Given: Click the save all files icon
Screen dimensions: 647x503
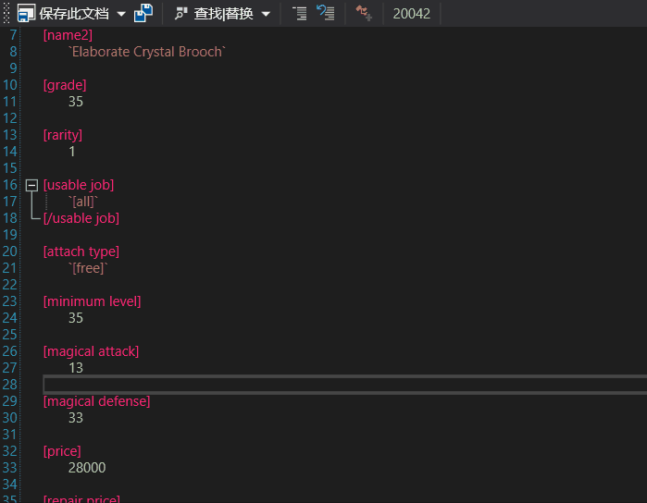Looking at the screenshot, I should pyautogui.click(x=143, y=13).
